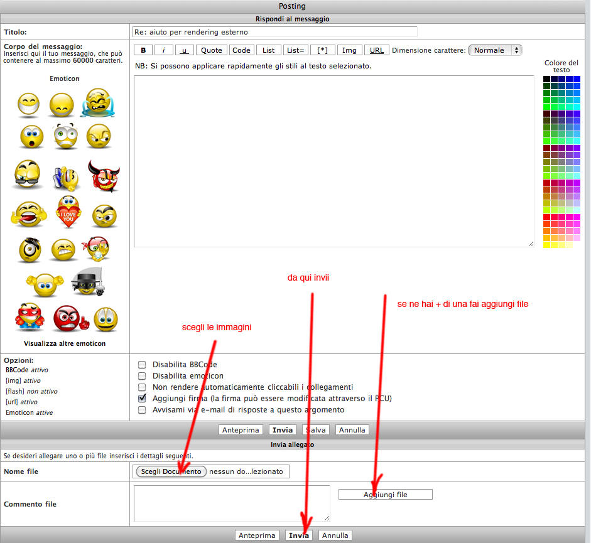Check the Disabilita BBCode checkbox
This screenshot has width=591, height=543.
[142, 364]
